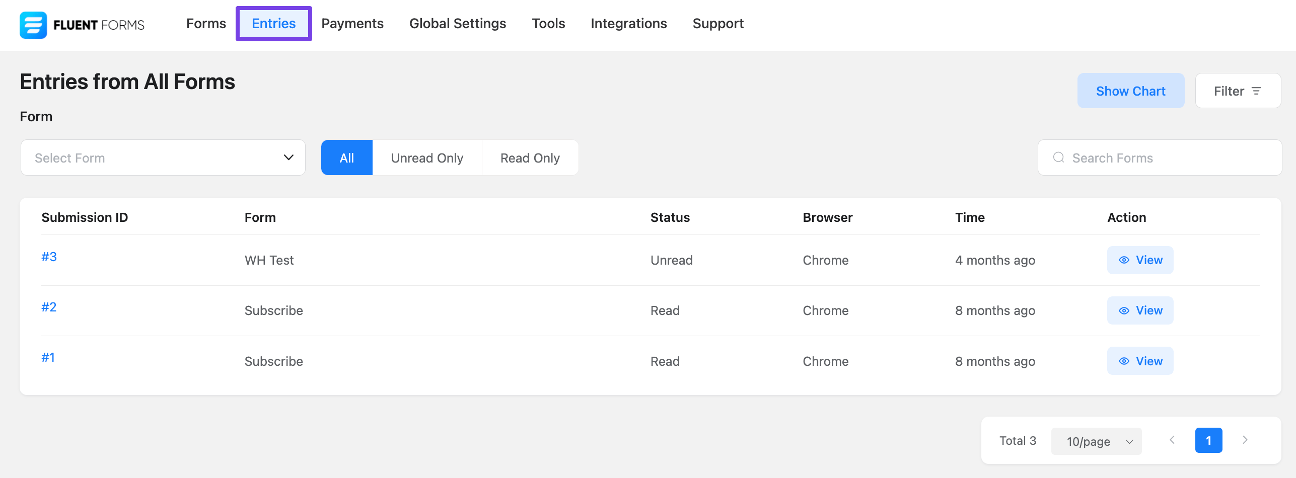Open Global Settings in the top navigation

tap(458, 24)
